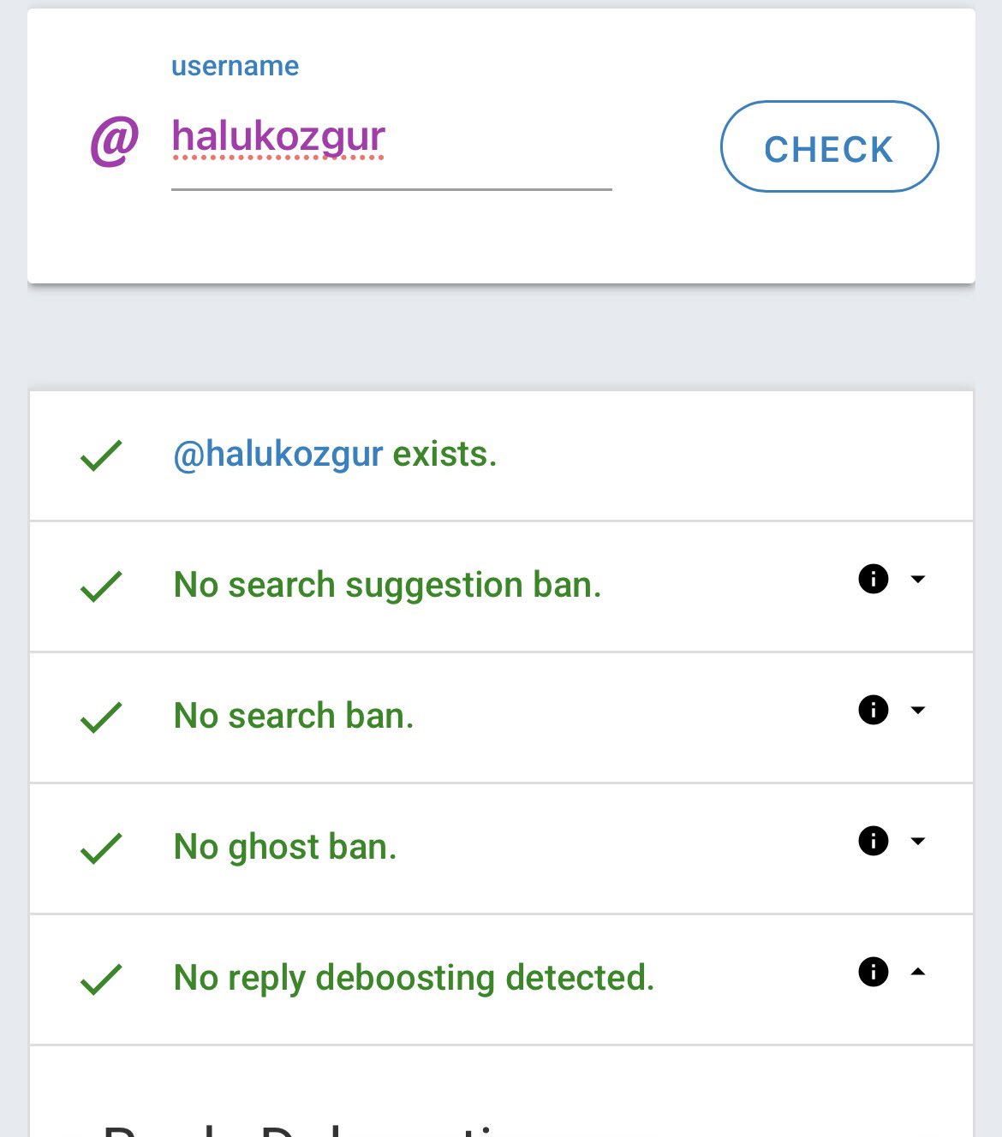Click the checkmark beside 'No search ban'

tap(101, 717)
